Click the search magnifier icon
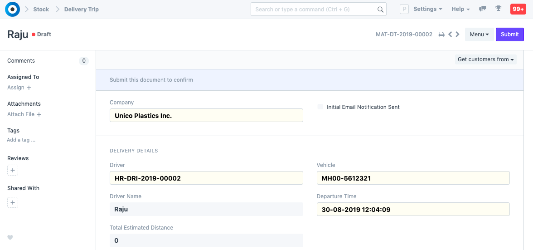Screen dimensions: 533x250 pos(380,10)
